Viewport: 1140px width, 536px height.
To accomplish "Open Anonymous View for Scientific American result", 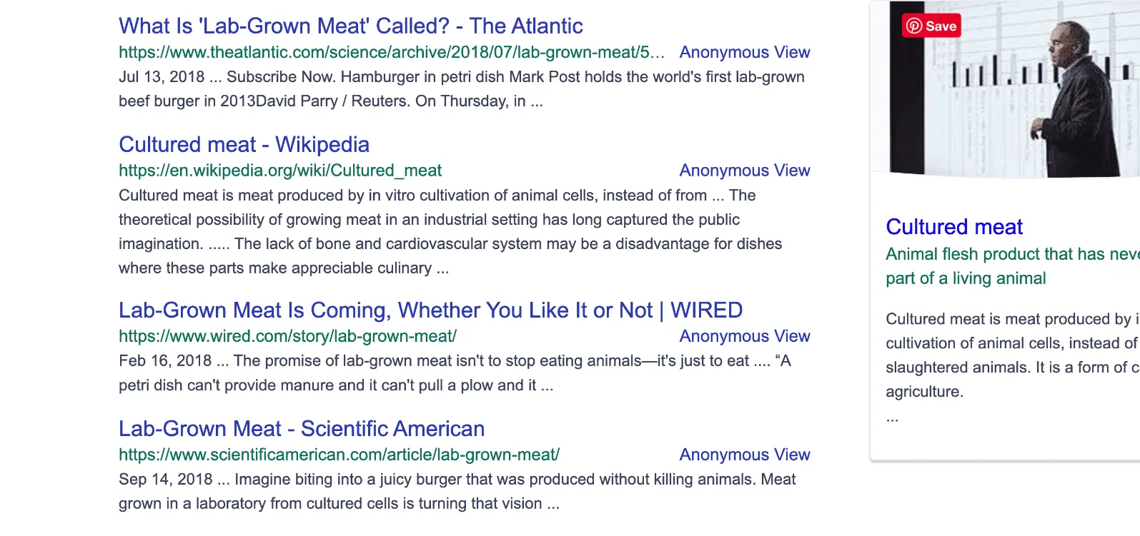I will pyautogui.click(x=744, y=455).
